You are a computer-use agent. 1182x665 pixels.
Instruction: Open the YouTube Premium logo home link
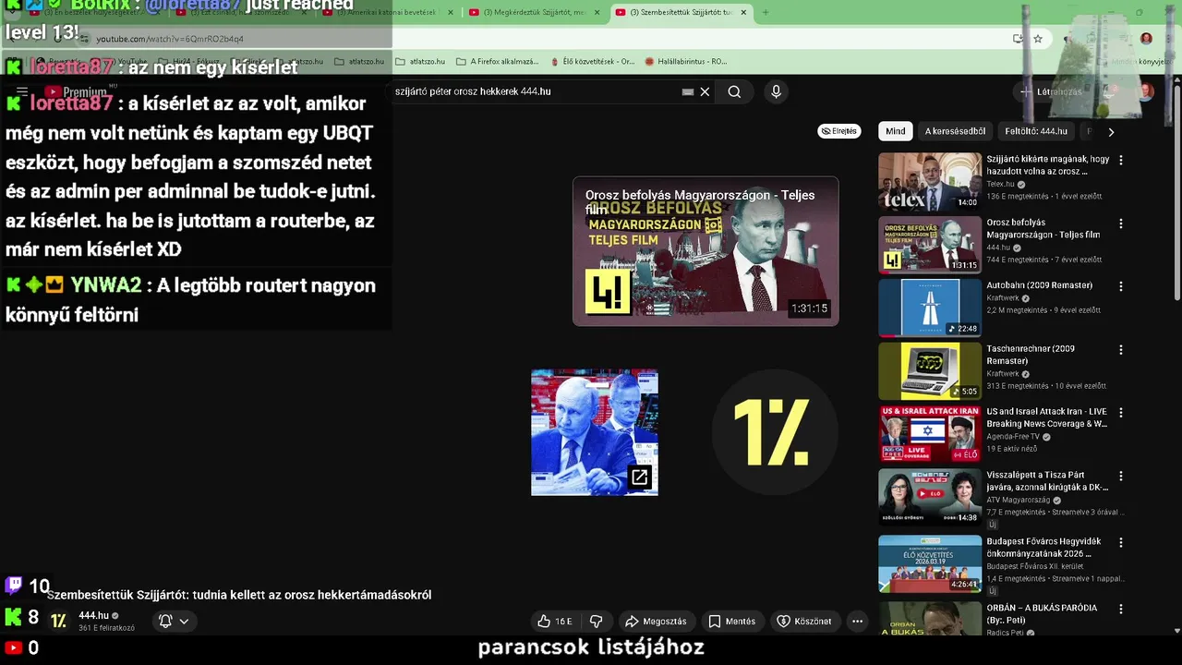(x=77, y=91)
